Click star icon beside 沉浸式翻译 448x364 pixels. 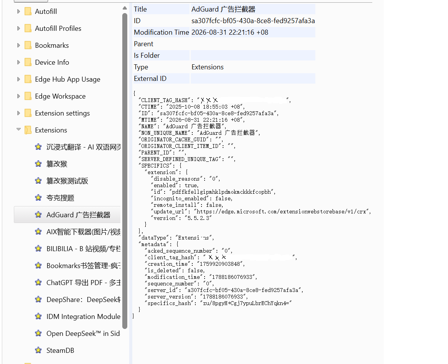(x=38, y=147)
